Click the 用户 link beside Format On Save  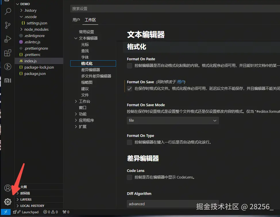point(180,82)
